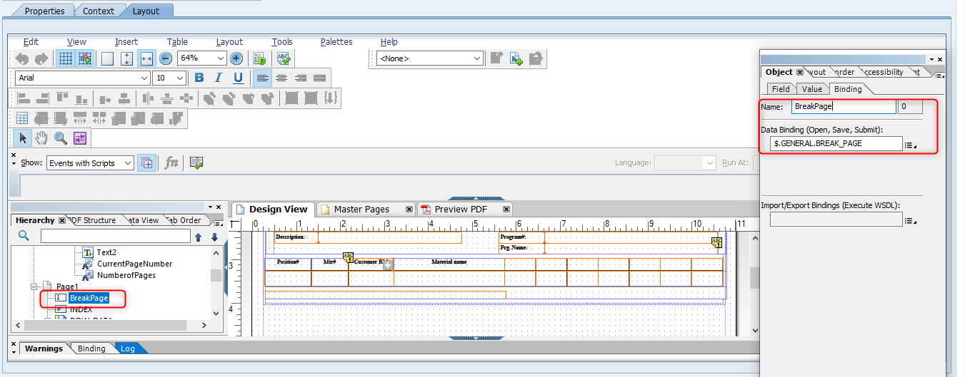Run the ABC spell check icon
This screenshot has width=965, height=377.
coord(284,58)
